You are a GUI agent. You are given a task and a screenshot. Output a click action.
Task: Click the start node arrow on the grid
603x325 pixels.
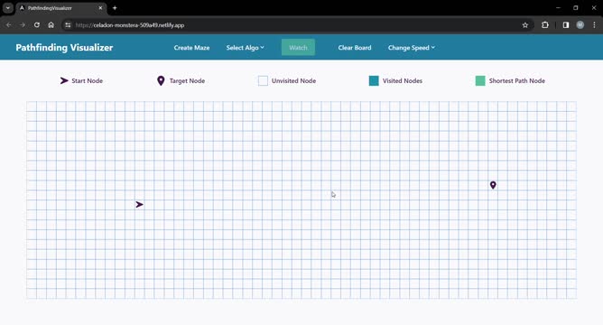point(139,205)
